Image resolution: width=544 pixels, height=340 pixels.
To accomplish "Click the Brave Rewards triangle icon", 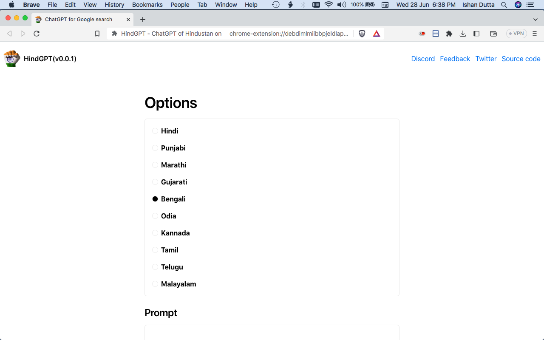I will (377, 34).
